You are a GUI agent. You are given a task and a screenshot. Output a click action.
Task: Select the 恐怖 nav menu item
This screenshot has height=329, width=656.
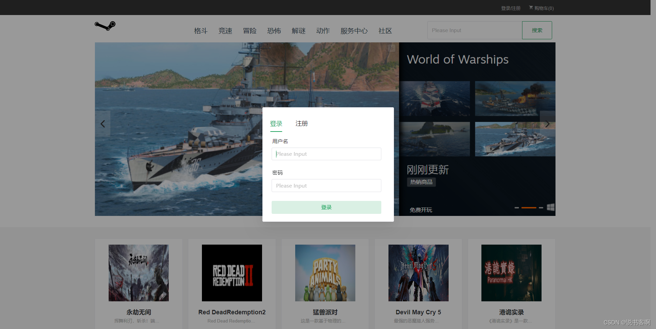click(274, 31)
